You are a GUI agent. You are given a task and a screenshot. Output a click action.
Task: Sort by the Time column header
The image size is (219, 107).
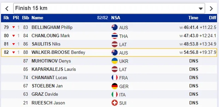pos(193,18)
